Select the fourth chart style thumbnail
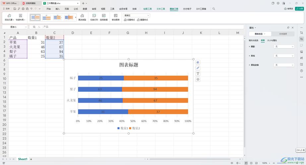This screenshot has height=165, width=306. 69,17
